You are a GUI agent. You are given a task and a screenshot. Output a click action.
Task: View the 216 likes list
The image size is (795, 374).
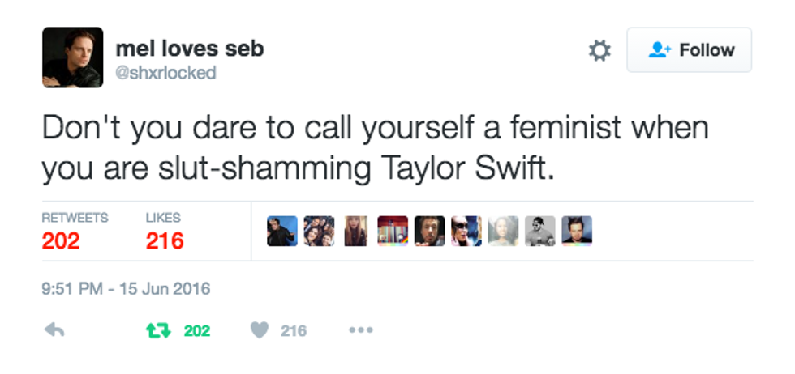tap(165, 240)
